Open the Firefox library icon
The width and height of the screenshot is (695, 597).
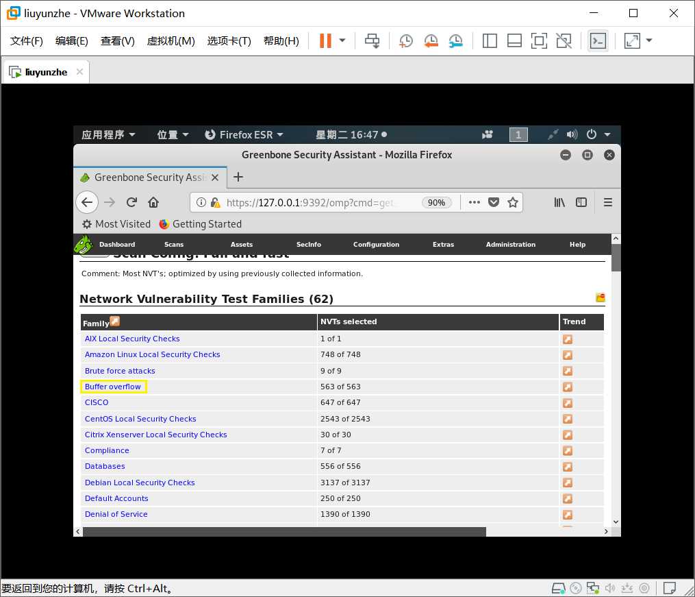(x=559, y=202)
